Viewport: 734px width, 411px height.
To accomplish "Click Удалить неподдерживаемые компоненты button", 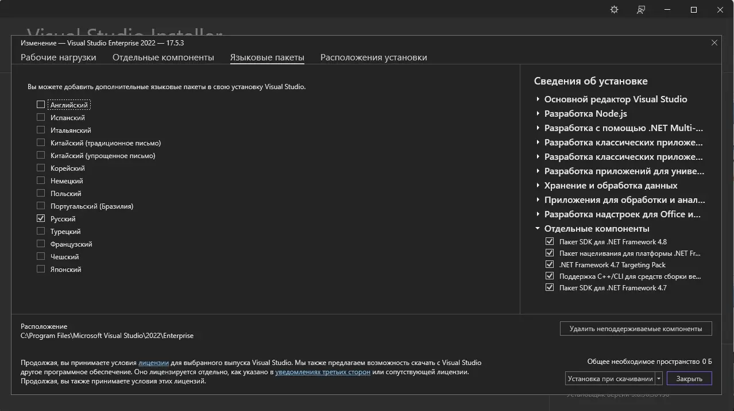I will pyautogui.click(x=635, y=329).
